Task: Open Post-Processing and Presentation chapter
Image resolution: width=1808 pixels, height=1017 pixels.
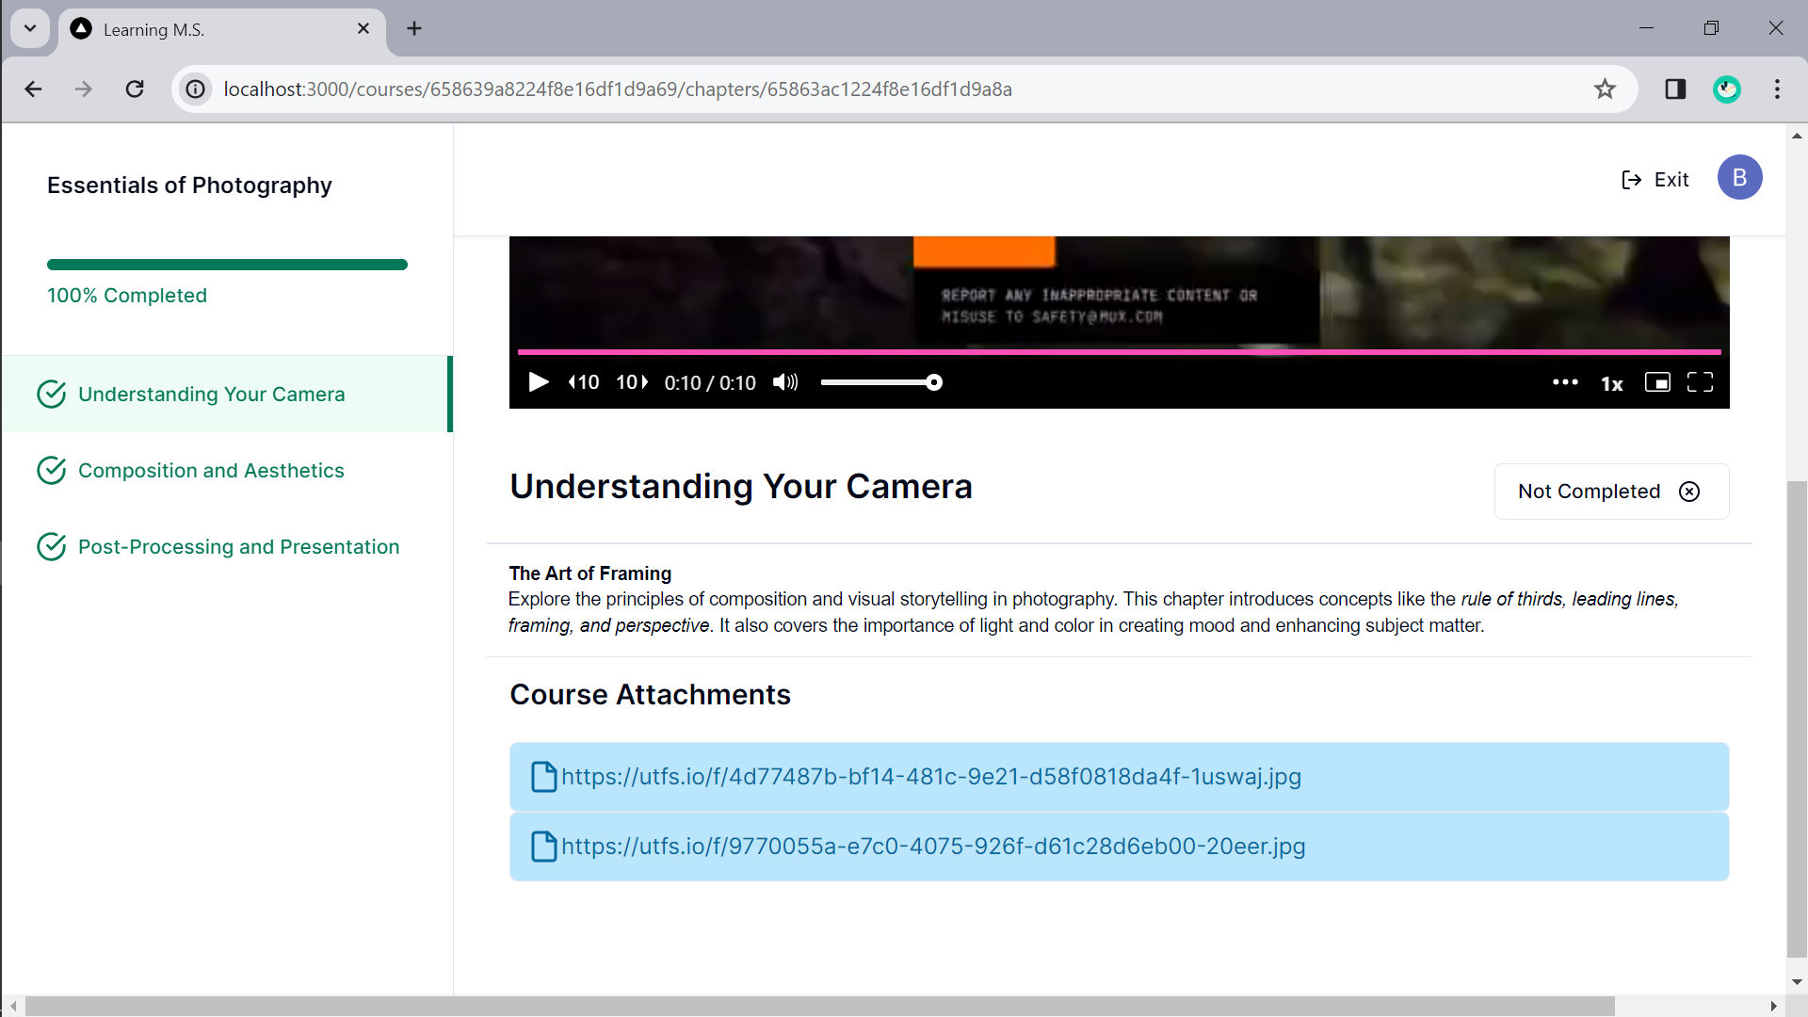Action: coord(238,547)
